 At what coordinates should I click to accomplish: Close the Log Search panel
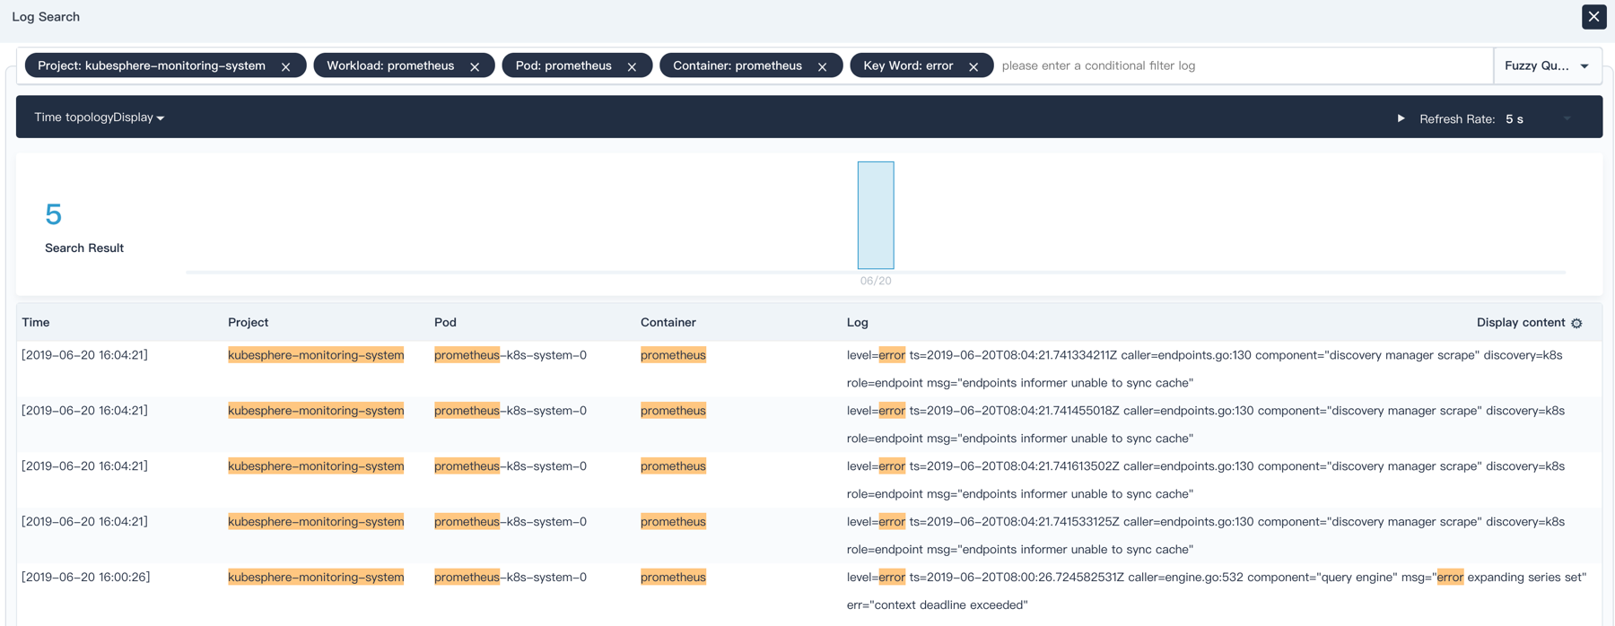pos(1593,17)
